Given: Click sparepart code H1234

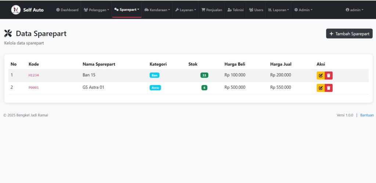Looking at the screenshot, I should tap(33, 75).
